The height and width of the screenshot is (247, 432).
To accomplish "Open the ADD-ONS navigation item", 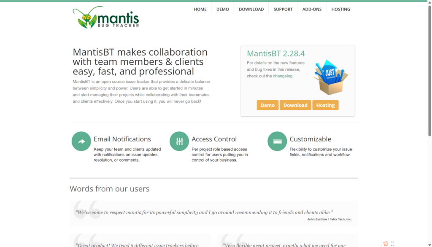I will [312, 9].
